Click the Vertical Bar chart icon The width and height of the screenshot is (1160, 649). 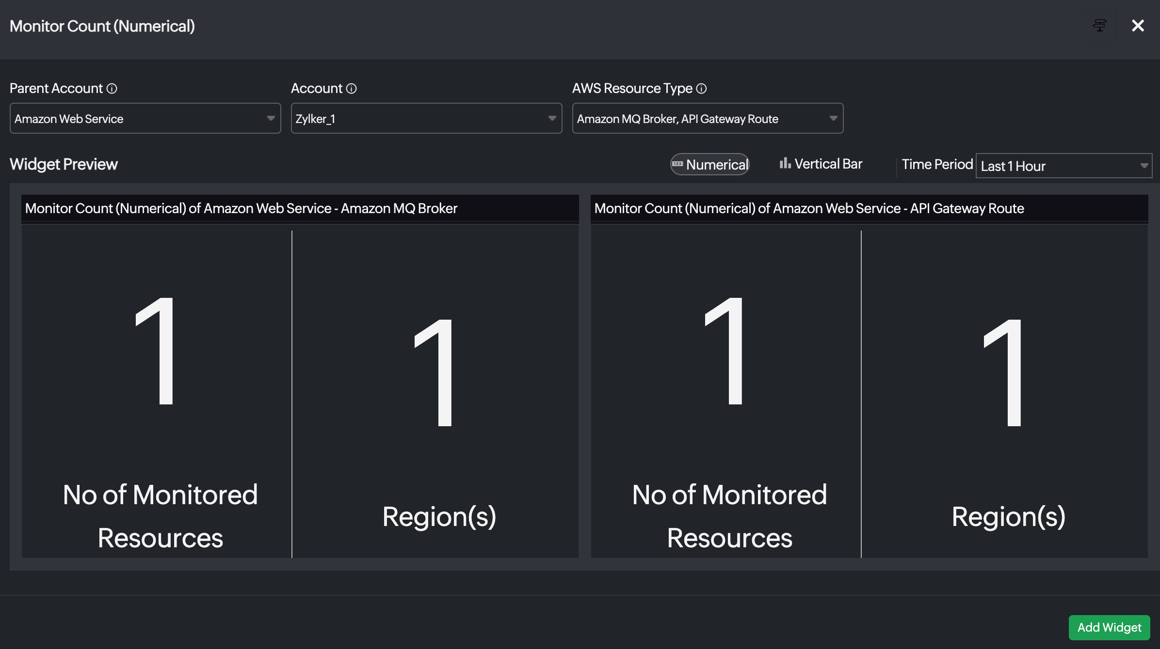pos(785,164)
